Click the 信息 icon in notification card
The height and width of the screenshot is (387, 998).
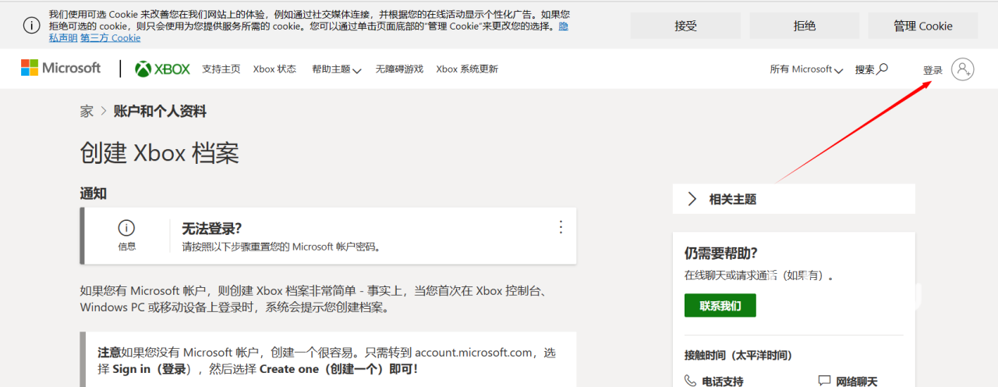tap(126, 228)
